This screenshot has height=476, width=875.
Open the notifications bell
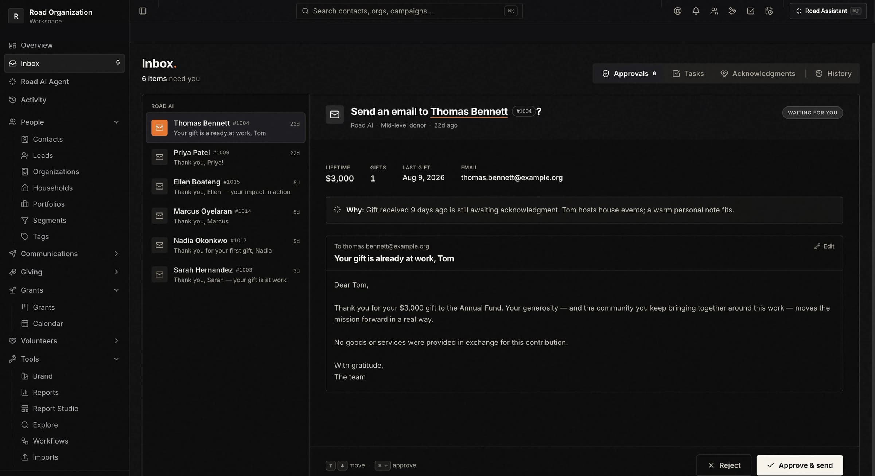click(x=696, y=11)
